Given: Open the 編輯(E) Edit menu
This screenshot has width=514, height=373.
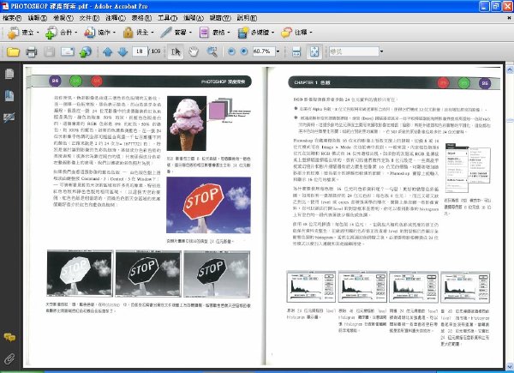Looking at the screenshot, I should (38, 18).
